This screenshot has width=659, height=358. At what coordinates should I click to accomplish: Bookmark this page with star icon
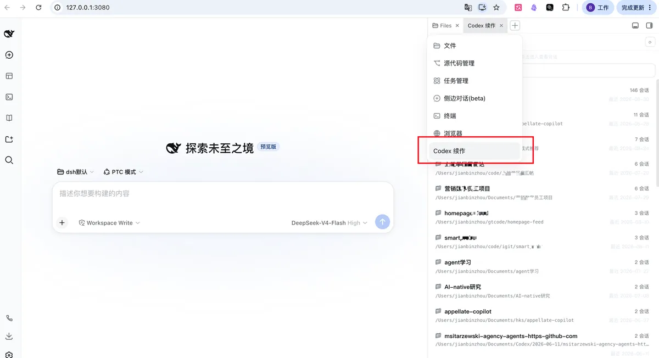[496, 8]
